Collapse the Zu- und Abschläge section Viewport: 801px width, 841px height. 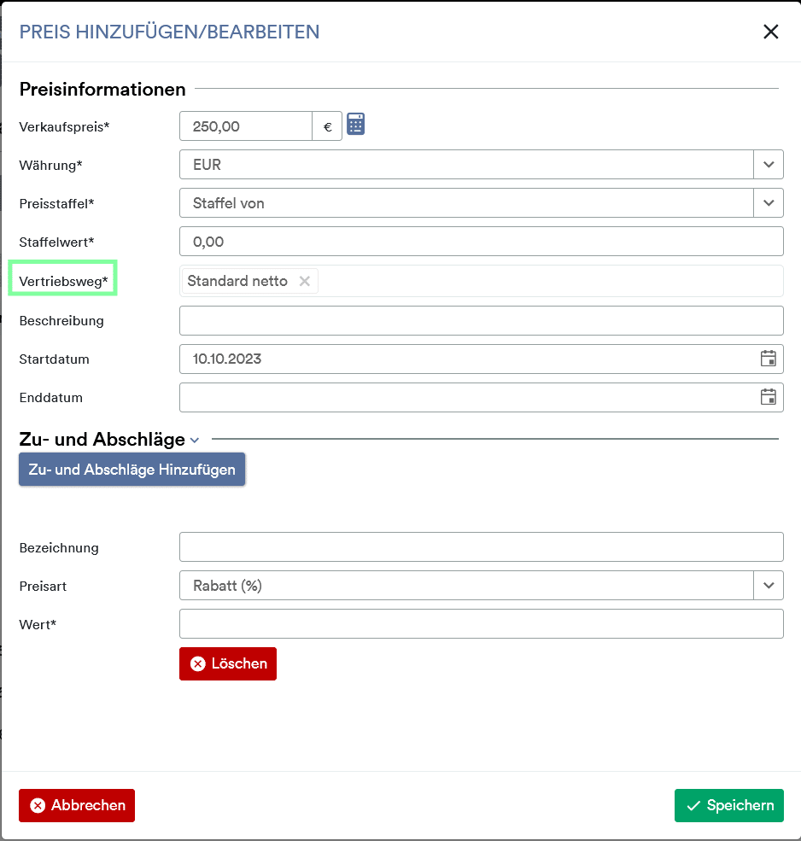tap(195, 441)
